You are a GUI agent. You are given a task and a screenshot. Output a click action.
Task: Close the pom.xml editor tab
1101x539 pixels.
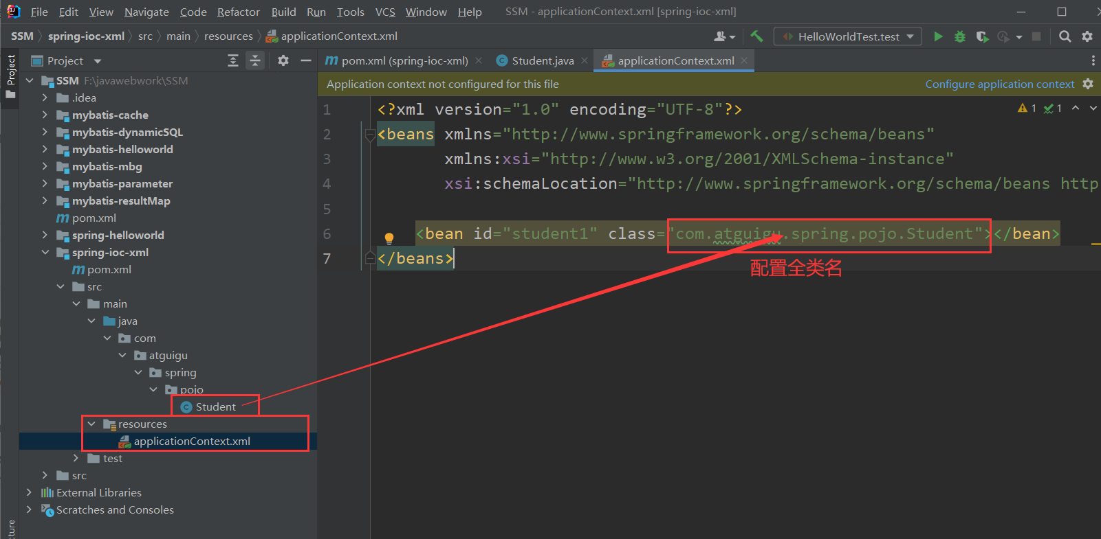click(479, 60)
